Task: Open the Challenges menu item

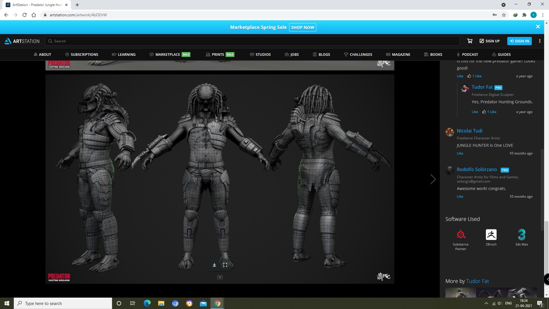Action: (361, 54)
